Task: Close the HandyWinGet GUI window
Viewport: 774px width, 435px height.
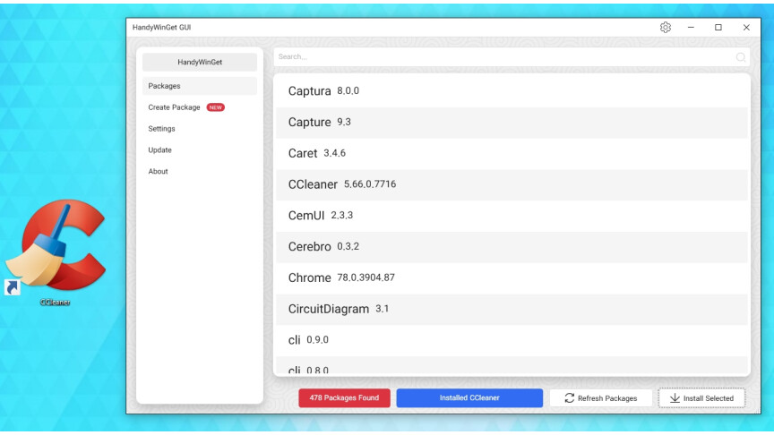Action: (746, 28)
